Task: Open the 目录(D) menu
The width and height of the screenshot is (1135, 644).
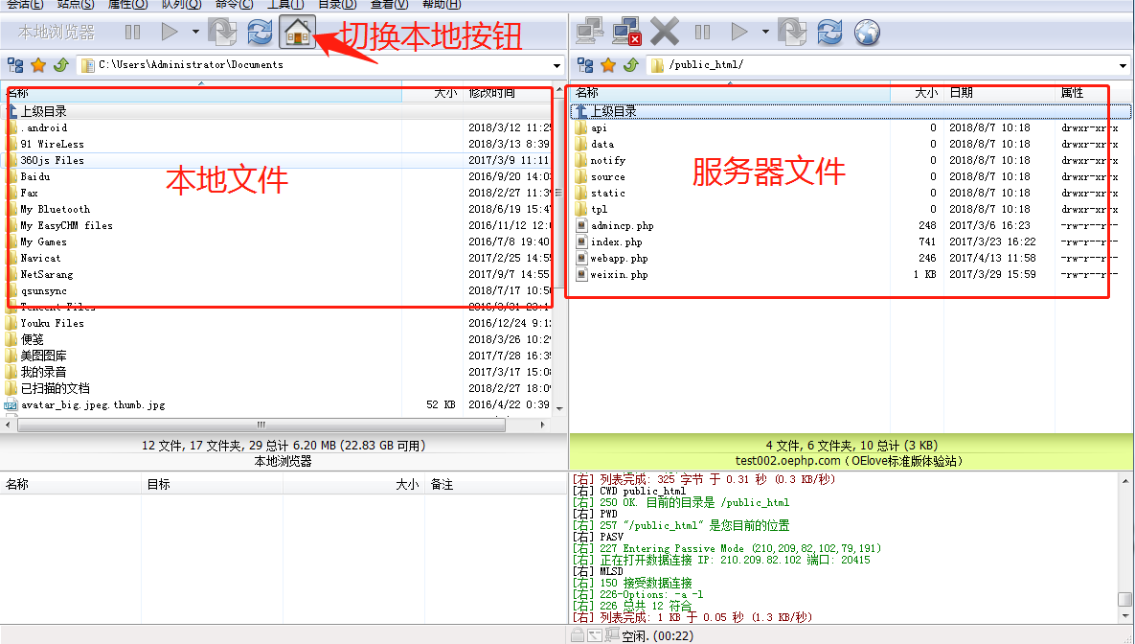Action: click(x=337, y=5)
